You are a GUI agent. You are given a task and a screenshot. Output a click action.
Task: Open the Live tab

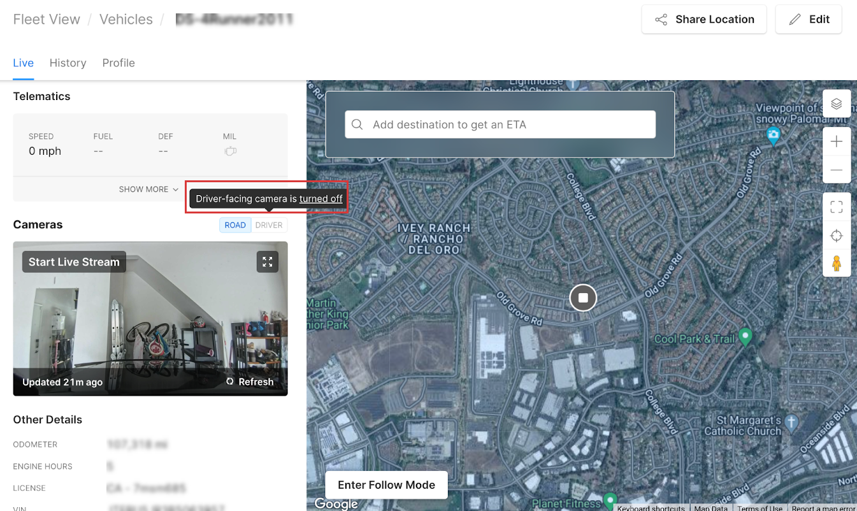point(24,62)
